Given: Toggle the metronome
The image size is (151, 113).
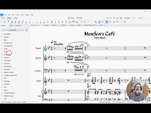Looking at the screenshot, I should (118, 18).
